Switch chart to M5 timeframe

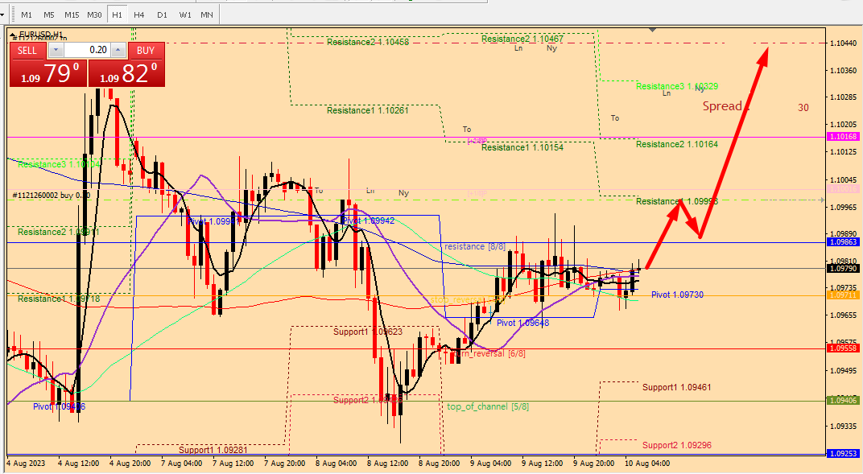pyautogui.click(x=49, y=14)
